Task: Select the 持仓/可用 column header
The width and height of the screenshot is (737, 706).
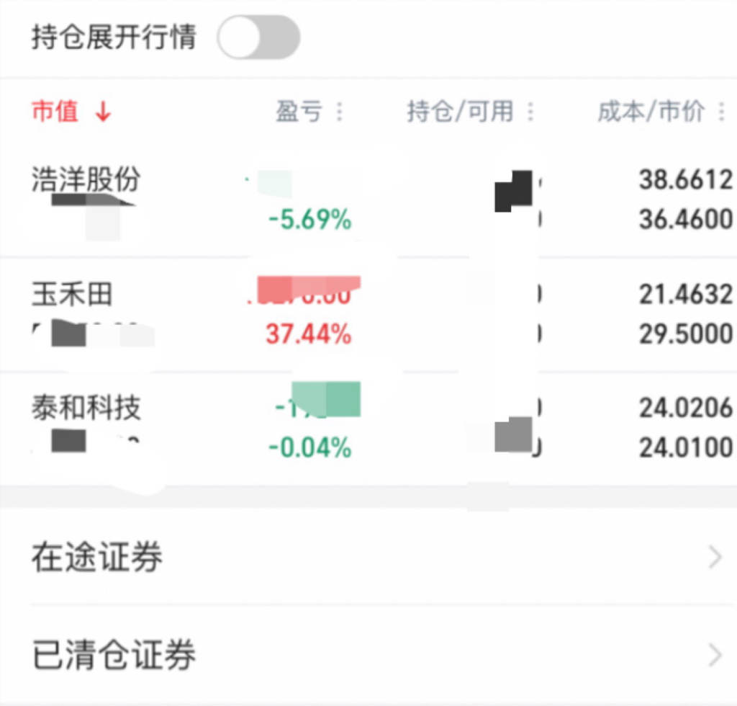Action: pos(460,112)
